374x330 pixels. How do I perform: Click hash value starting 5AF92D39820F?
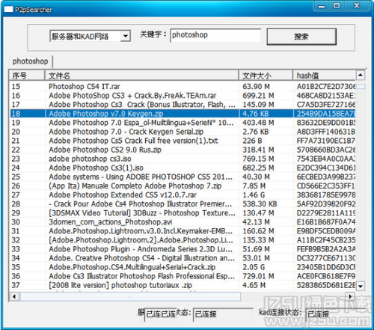pos(326,204)
